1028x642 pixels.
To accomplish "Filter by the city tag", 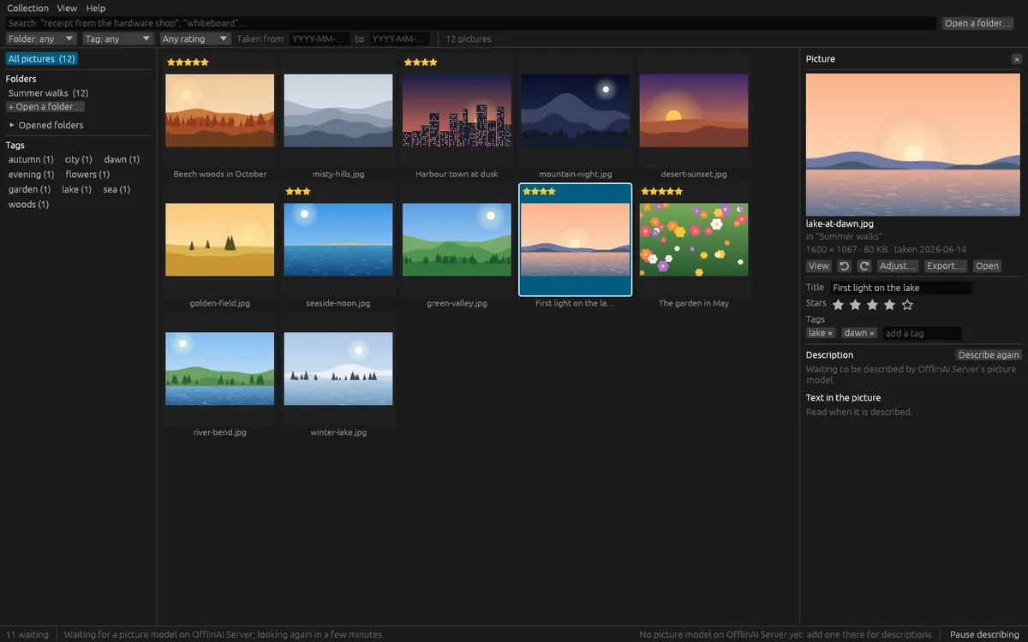I will click(79, 159).
